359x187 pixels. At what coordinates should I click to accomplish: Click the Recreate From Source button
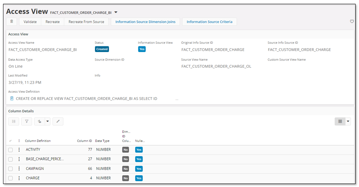point(86,22)
